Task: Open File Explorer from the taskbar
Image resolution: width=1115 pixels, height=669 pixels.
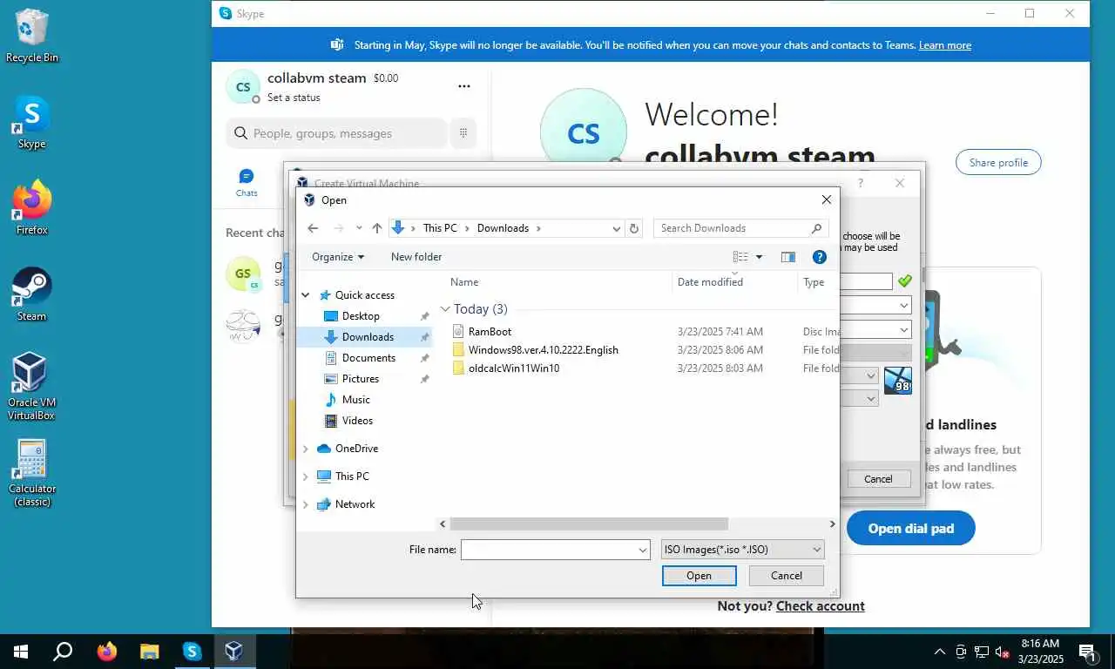Action: pyautogui.click(x=149, y=651)
